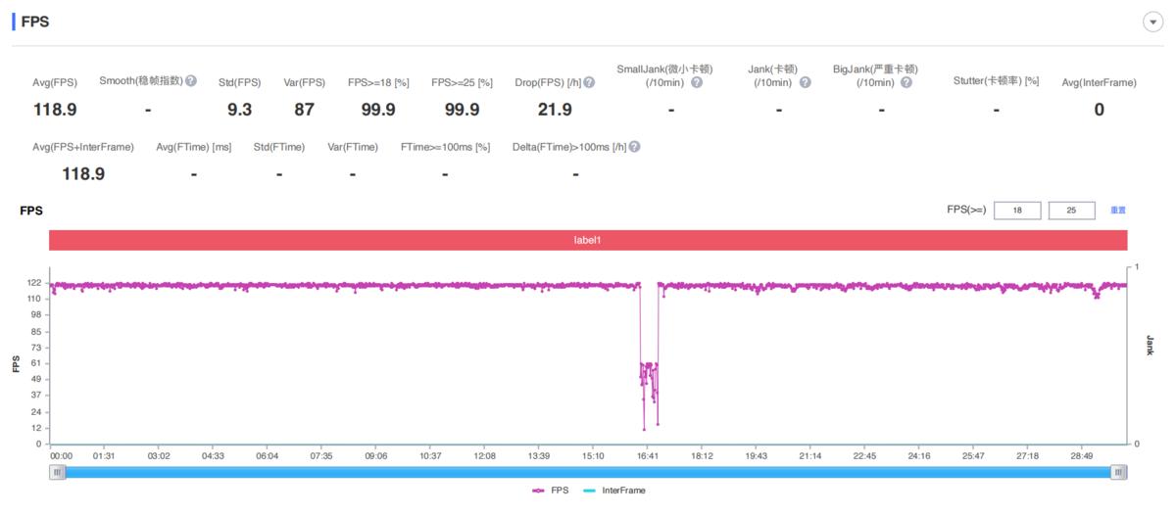Select the red label1 bar above chart
Image resolution: width=1176 pixels, height=515 pixels.
(x=588, y=240)
